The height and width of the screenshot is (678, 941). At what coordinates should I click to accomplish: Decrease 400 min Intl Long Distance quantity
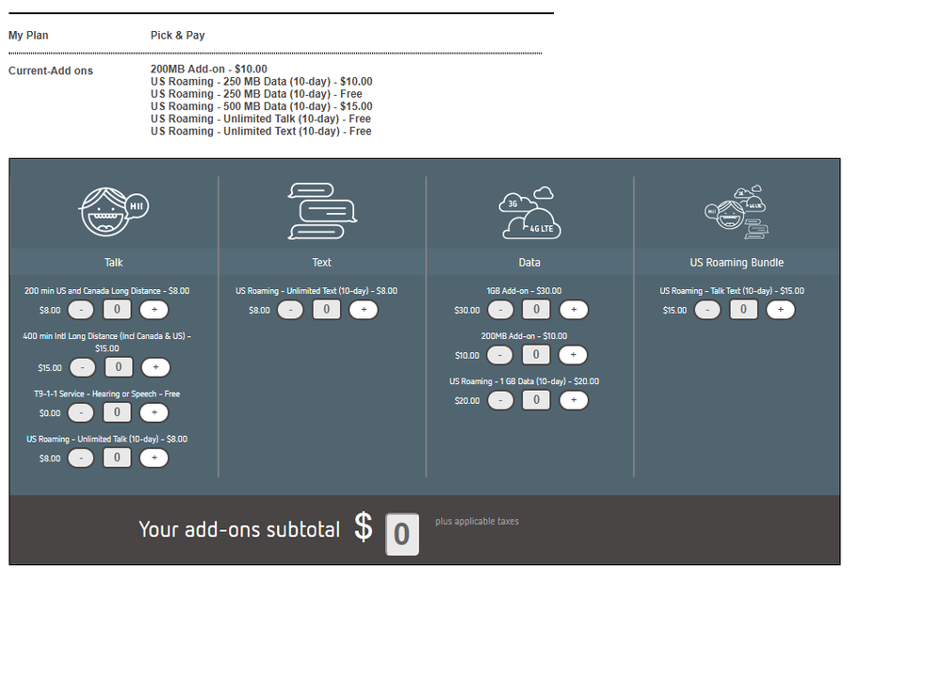(x=82, y=368)
